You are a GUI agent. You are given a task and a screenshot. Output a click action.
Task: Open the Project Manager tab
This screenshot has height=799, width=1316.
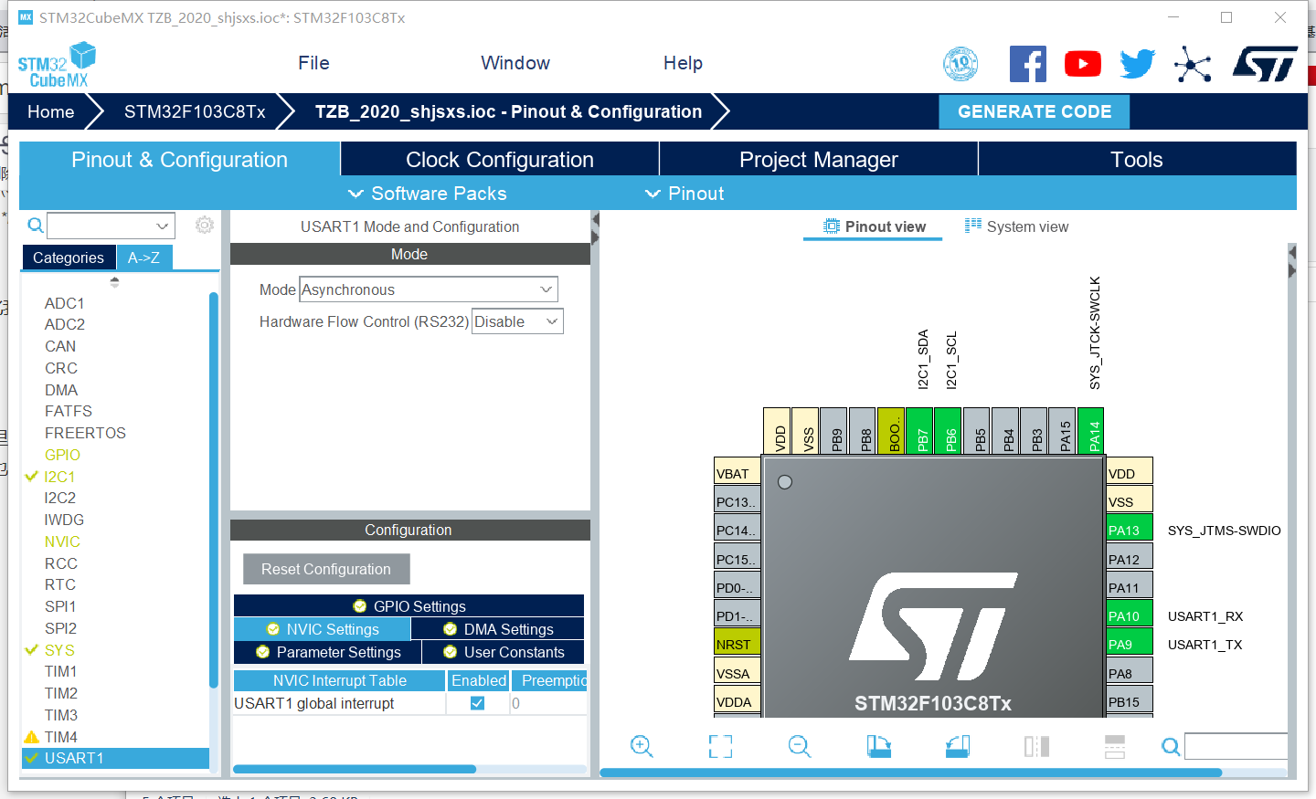818,158
